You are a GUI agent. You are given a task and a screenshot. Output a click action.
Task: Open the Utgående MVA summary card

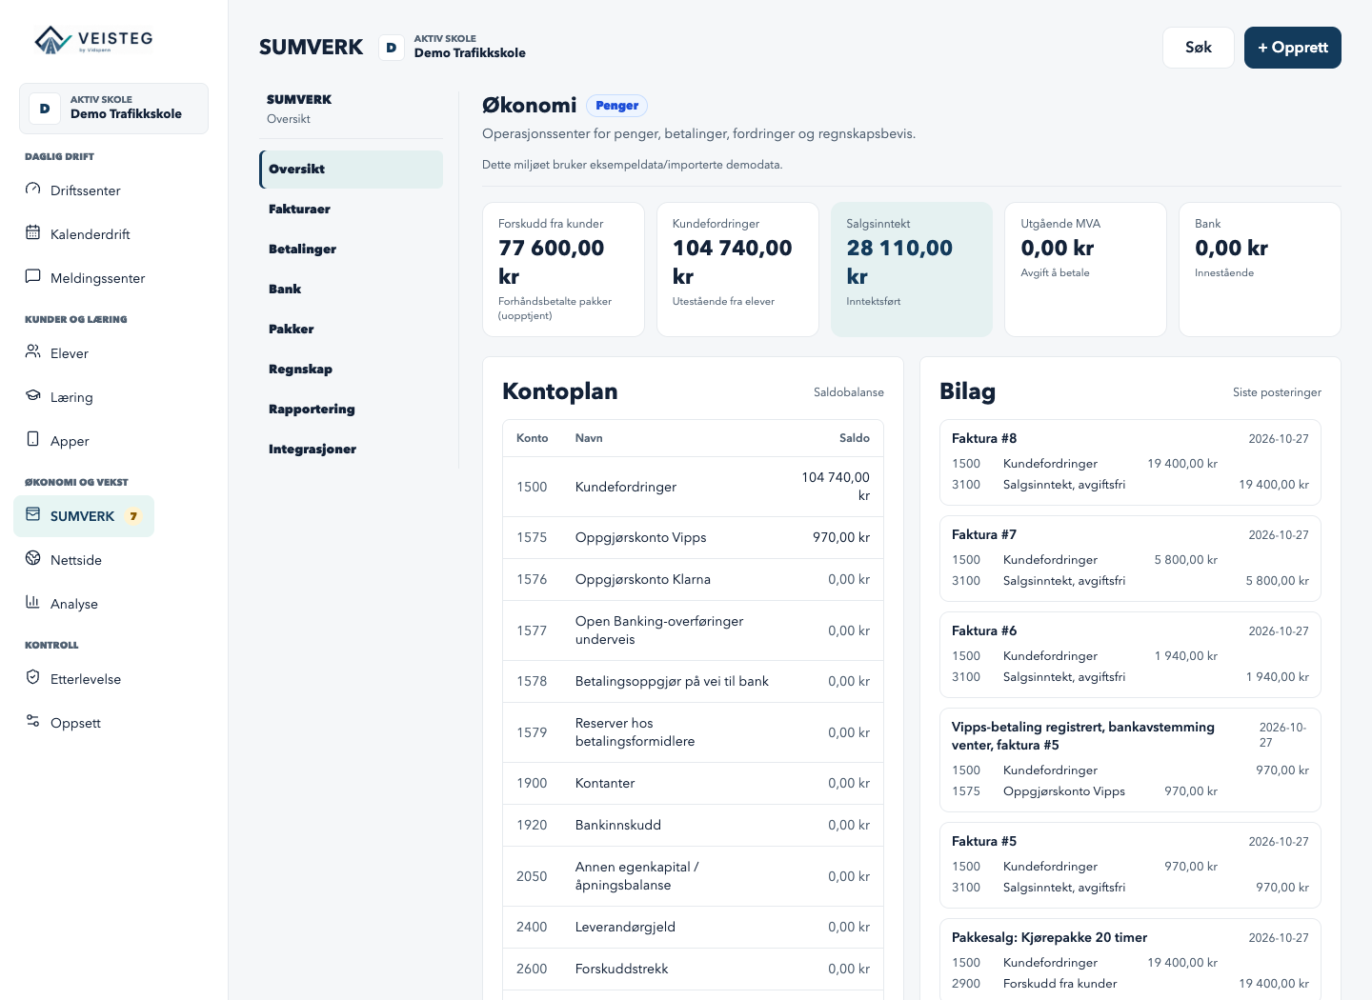[x=1085, y=270]
